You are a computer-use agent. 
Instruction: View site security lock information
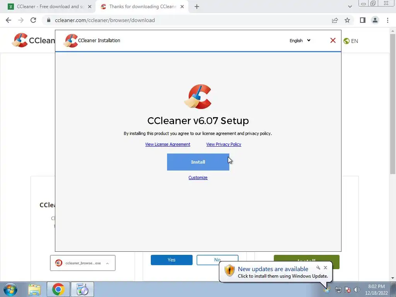tap(49, 20)
